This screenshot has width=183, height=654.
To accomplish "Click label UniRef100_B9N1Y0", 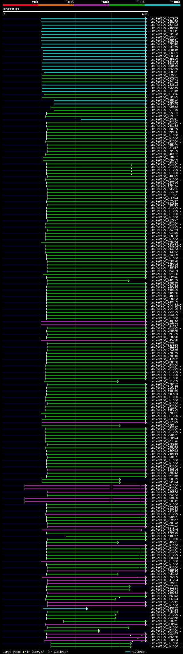I will click(x=164, y=100).
